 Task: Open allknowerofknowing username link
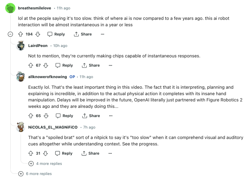(48, 77)
